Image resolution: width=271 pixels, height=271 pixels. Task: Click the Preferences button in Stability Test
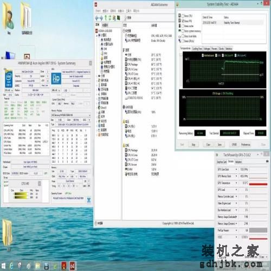(246, 145)
